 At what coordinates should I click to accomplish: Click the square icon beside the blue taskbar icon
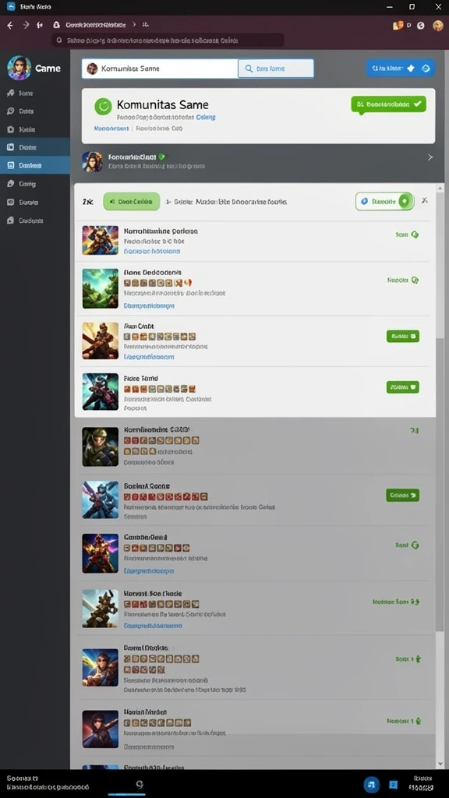(393, 784)
